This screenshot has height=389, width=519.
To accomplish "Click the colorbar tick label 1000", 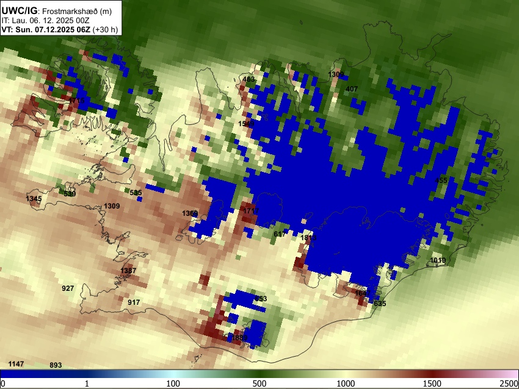I will tap(346, 384).
